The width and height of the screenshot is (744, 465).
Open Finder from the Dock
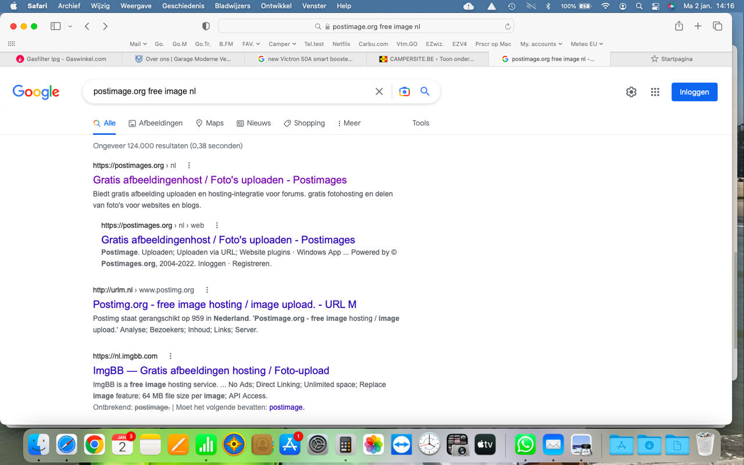click(x=39, y=445)
